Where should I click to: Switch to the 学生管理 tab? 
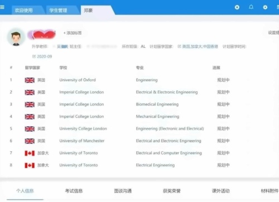(58, 11)
